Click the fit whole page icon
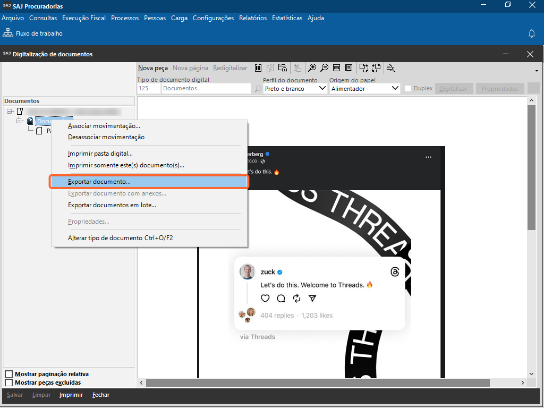The width and height of the screenshot is (544, 408). click(x=348, y=68)
